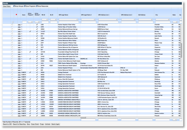The image size is (187, 130).
Task: Open the Active Member filter dropdown
Action: pyautogui.click(x=37, y=22)
